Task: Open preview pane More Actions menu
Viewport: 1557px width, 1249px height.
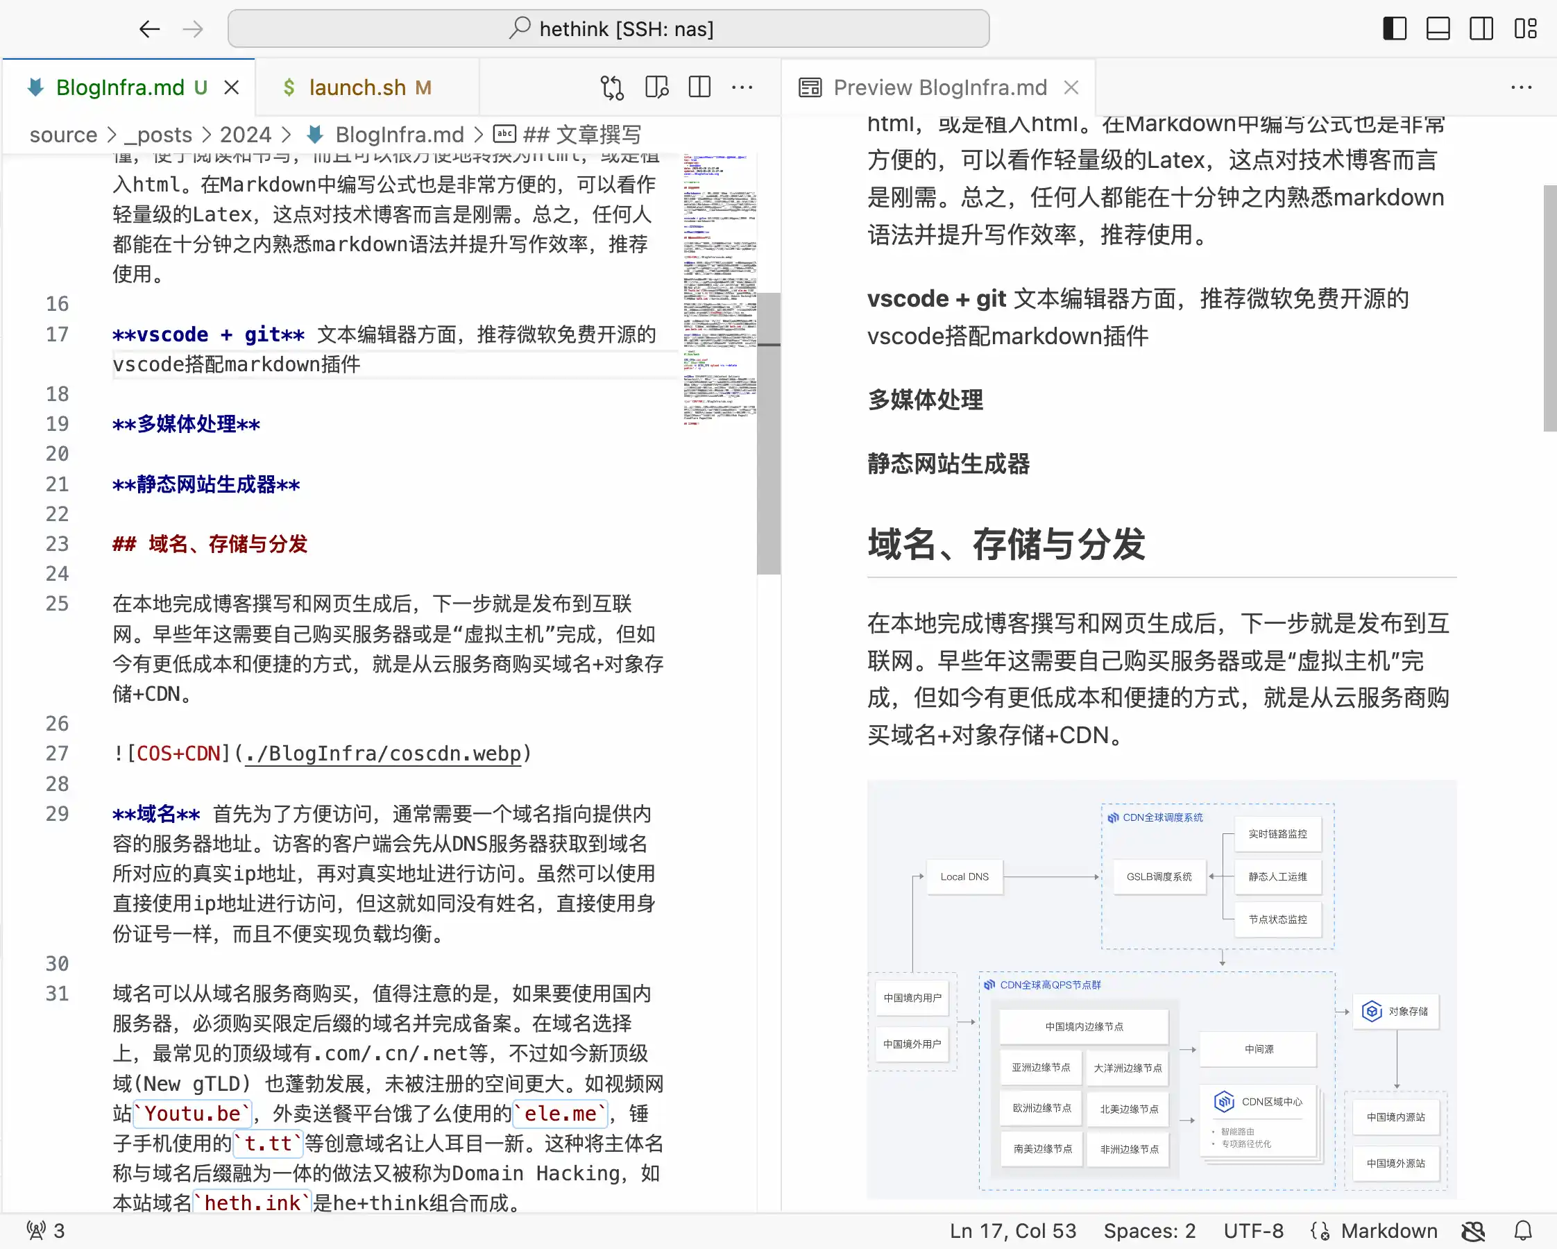Action: click(1521, 87)
